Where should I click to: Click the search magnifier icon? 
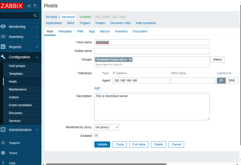click(35, 15)
